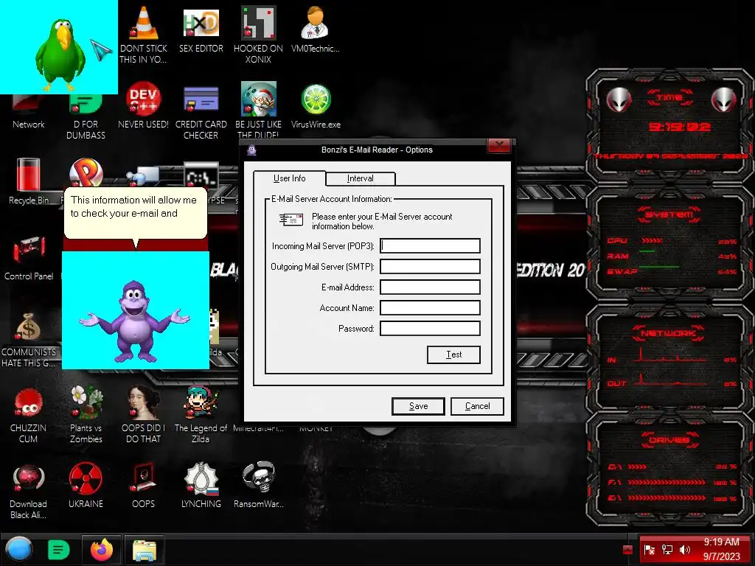Click the Test button

pos(453,354)
